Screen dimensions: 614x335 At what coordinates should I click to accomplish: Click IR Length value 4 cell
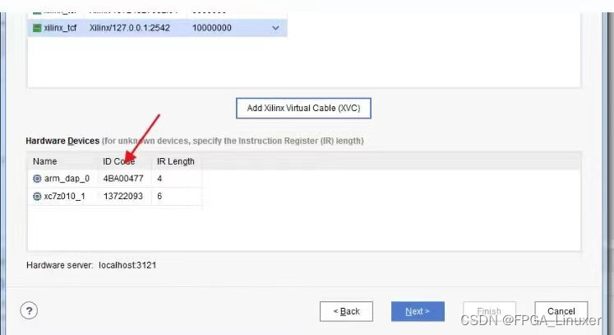coord(159,179)
